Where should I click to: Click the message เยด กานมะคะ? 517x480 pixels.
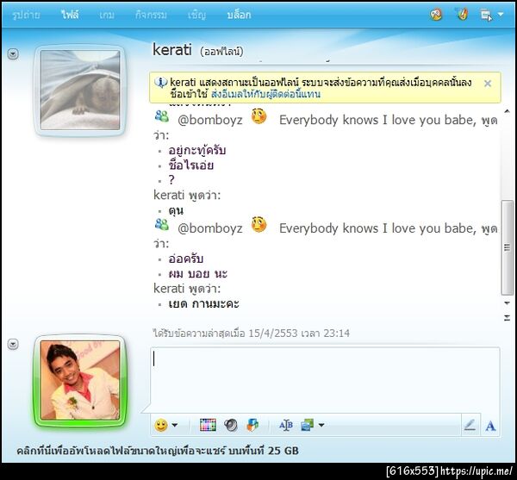coord(203,303)
